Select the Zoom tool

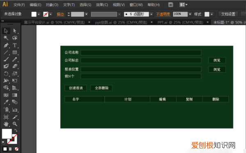[15, 124]
